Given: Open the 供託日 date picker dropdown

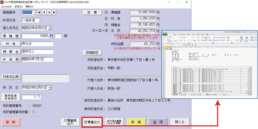Looking at the screenshot, I should [49, 87].
